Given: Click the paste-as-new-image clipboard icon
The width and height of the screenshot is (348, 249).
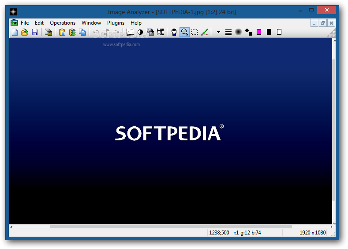Looking at the screenshot, I should pyautogui.click(x=72, y=32).
